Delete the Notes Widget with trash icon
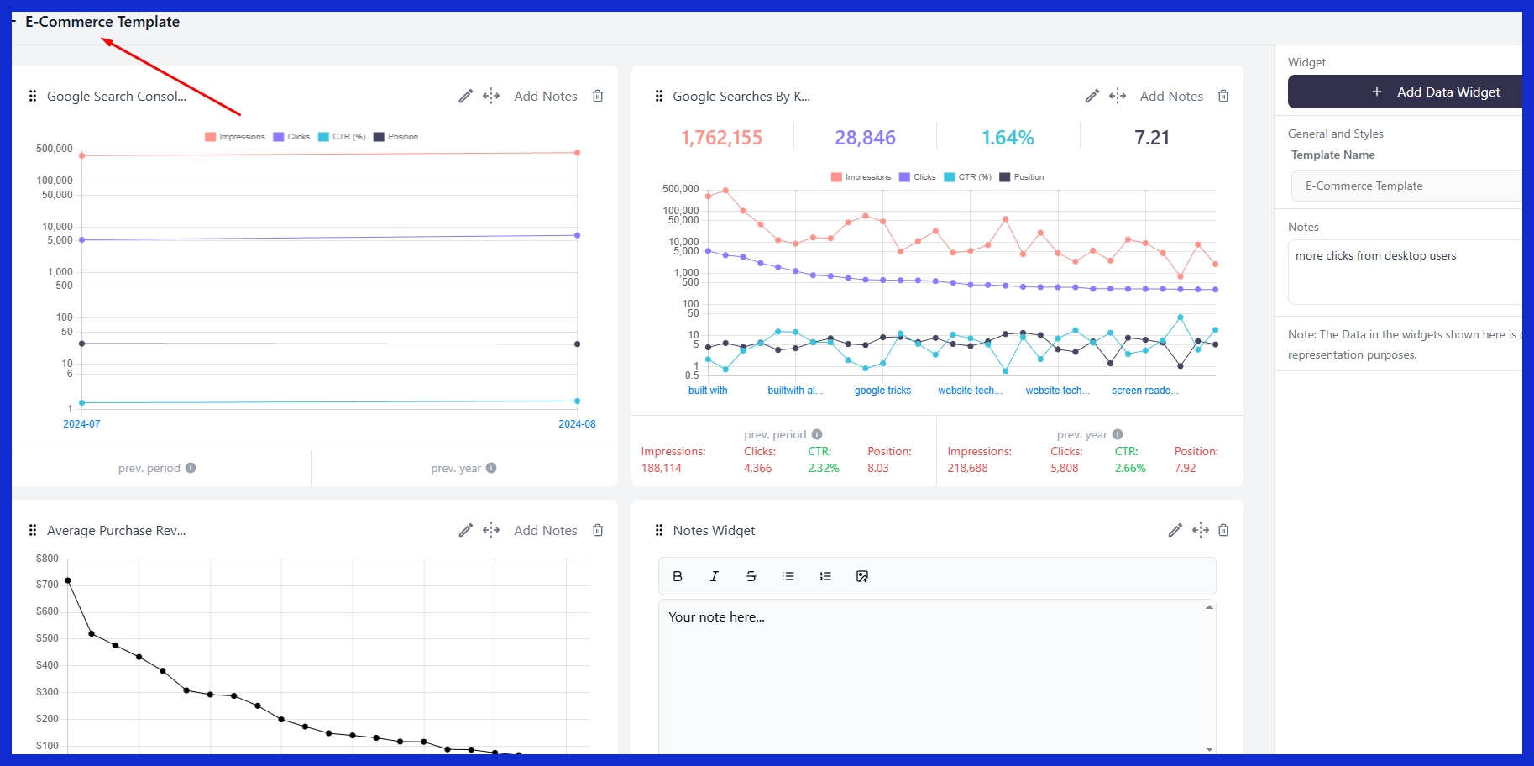Screen dimensions: 1534x766 coord(1223,531)
